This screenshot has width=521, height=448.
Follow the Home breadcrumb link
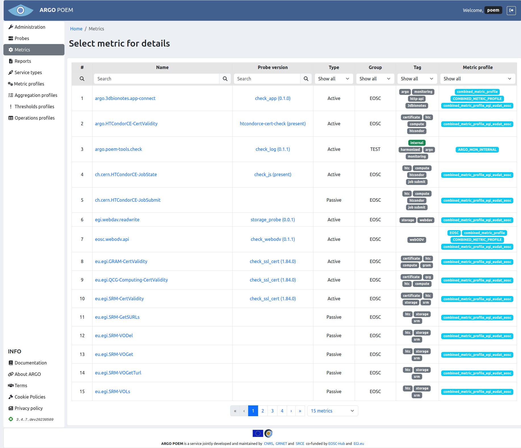tap(76, 28)
